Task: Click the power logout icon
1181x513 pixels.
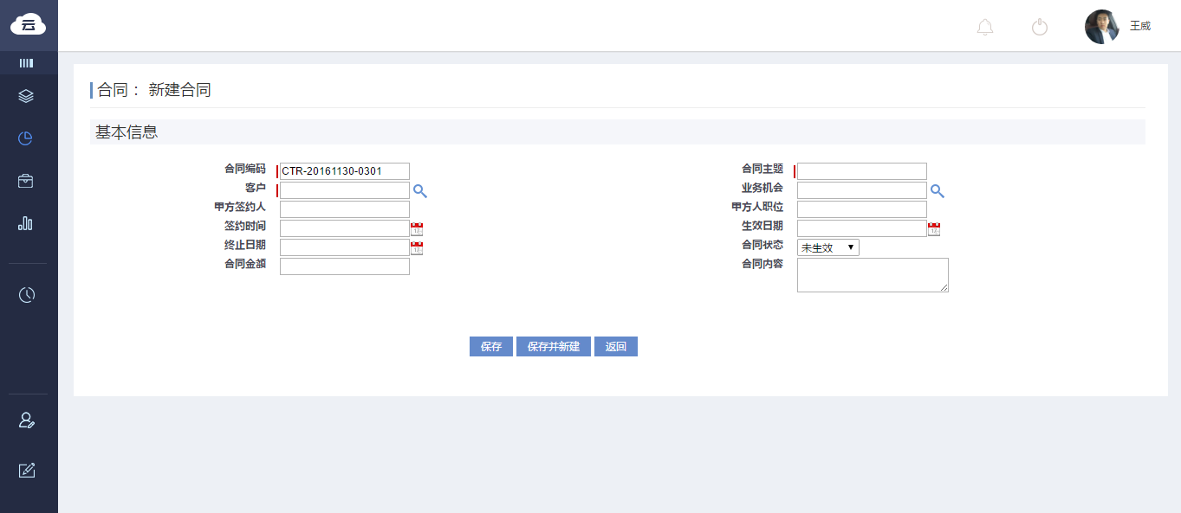Action: point(1040,27)
